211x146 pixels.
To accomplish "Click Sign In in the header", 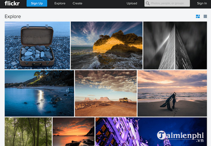I will pyautogui.click(x=202, y=4).
